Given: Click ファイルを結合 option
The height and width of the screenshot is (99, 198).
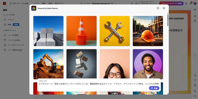Looking at the screenshot, I should 12,40.
